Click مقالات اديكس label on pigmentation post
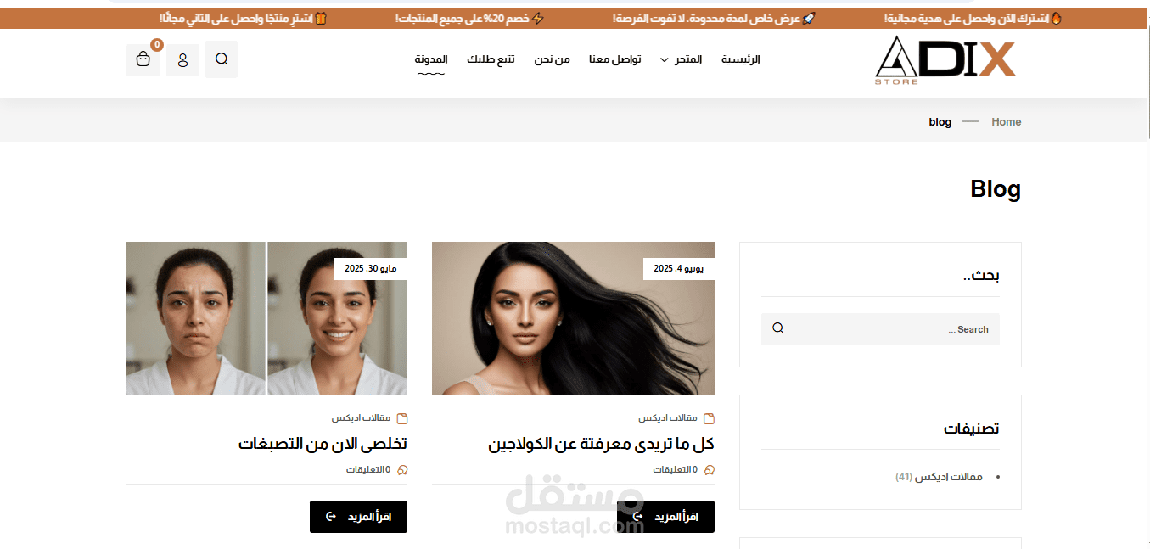The image size is (1150, 549). click(x=361, y=418)
